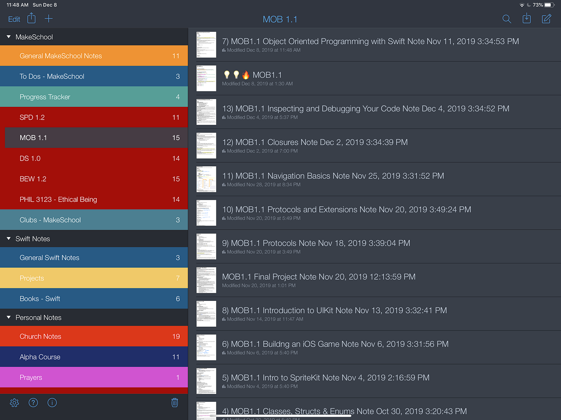Open note 9) MOB1.1 Protocols
This screenshot has height=420, width=561.
[x=375, y=246]
